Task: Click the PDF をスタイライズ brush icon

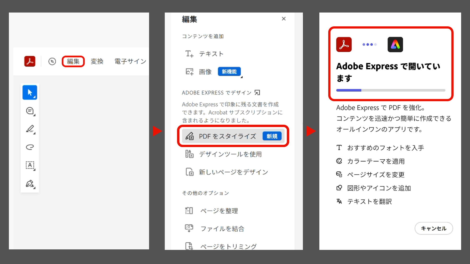Action: click(x=189, y=136)
